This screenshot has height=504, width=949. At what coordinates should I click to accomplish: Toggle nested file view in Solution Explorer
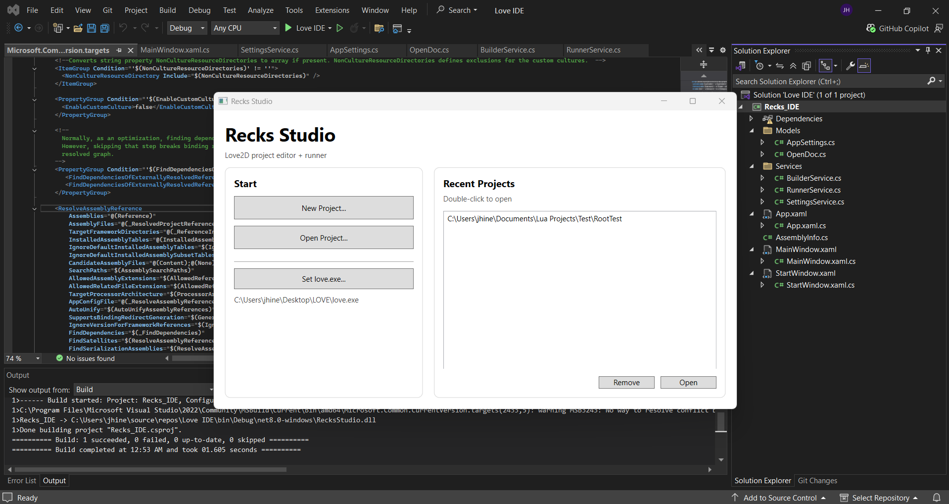(x=825, y=66)
